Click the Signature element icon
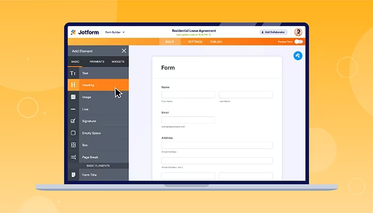The height and width of the screenshot is (213, 373). pyautogui.click(x=74, y=121)
